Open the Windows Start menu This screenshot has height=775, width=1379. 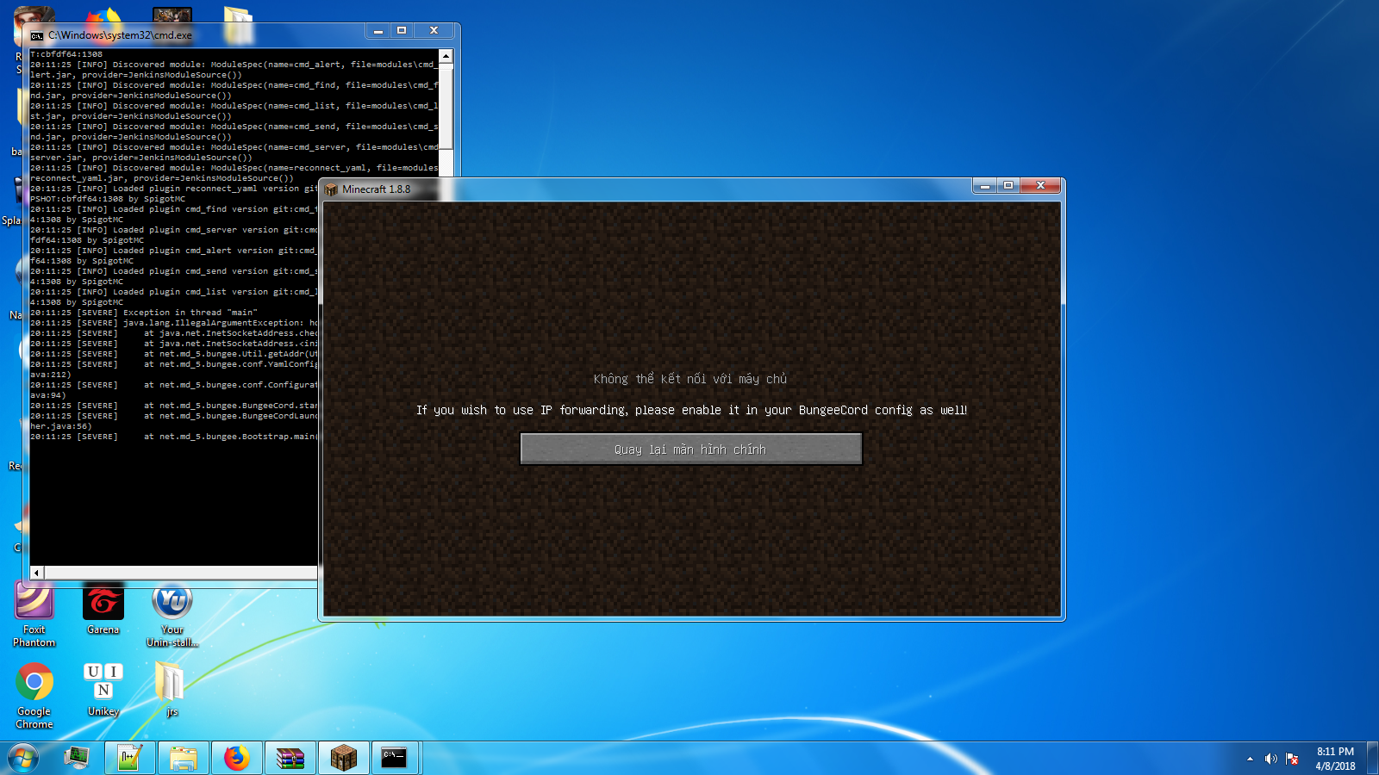pyautogui.click(x=23, y=758)
